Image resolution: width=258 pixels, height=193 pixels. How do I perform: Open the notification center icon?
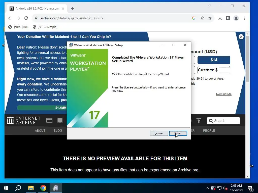(250, 188)
